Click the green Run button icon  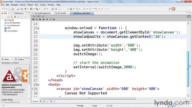31,9
